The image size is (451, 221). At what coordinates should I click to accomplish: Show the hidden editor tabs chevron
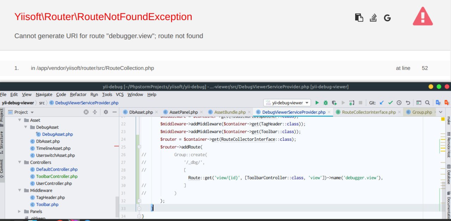[x=440, y=112]
